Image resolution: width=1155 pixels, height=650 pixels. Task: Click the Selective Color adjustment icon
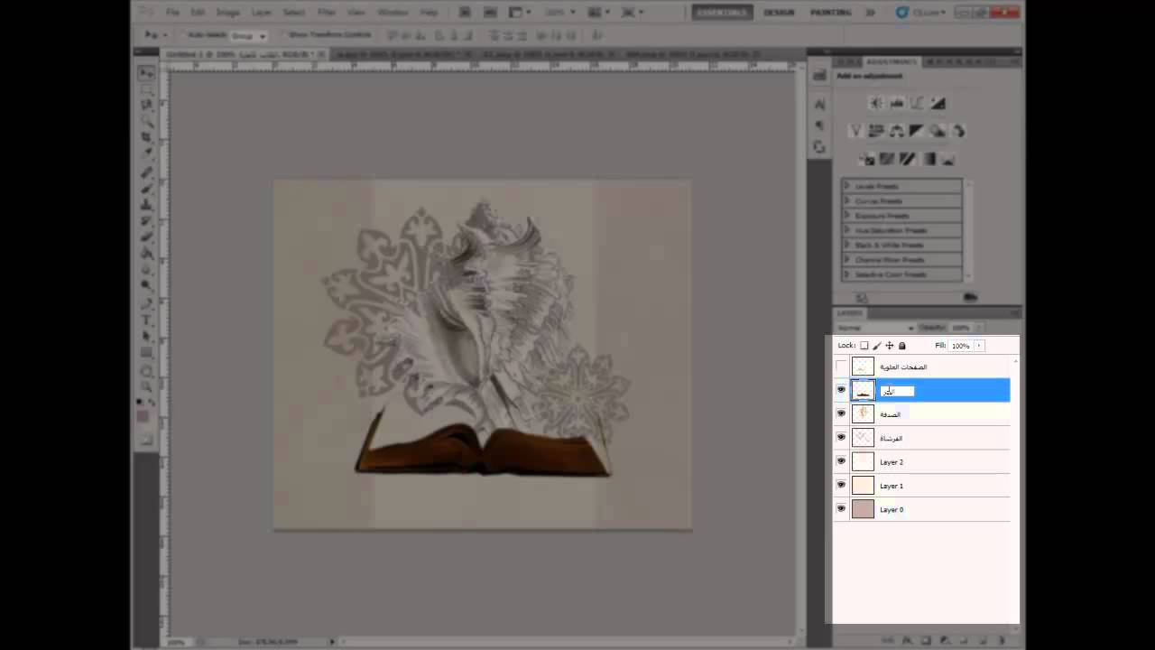[949, 159]
